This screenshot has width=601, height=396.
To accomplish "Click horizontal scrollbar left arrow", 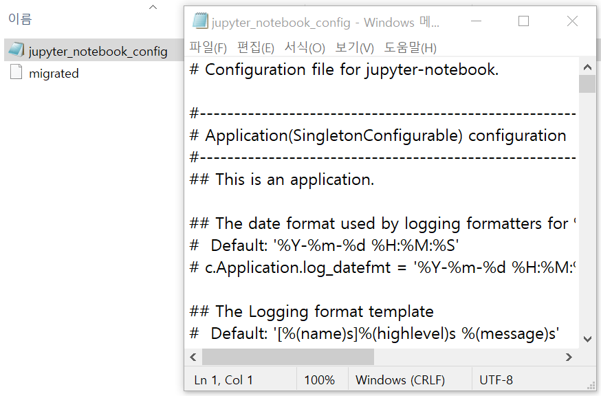I will 193,357.
